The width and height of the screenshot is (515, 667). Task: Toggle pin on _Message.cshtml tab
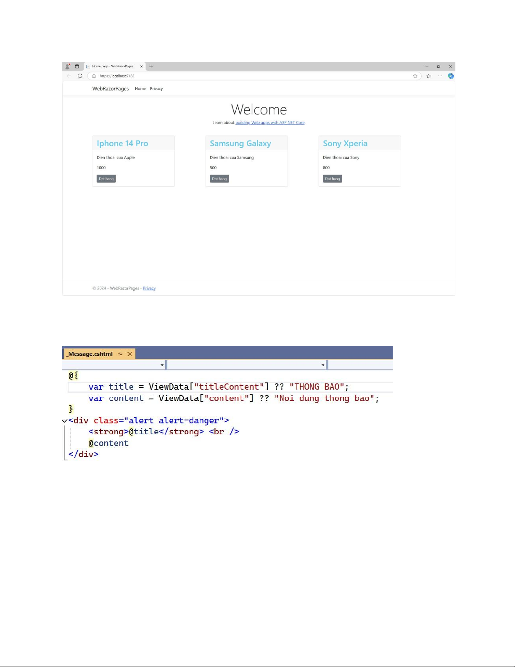121,354
